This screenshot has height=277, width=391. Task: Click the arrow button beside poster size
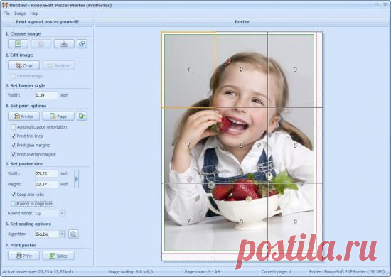click(77, 179)
